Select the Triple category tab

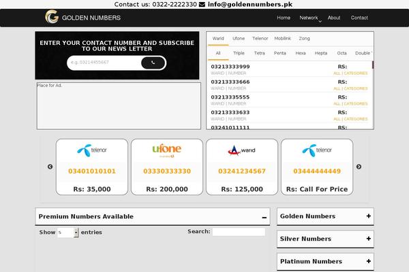click(239, 53)
